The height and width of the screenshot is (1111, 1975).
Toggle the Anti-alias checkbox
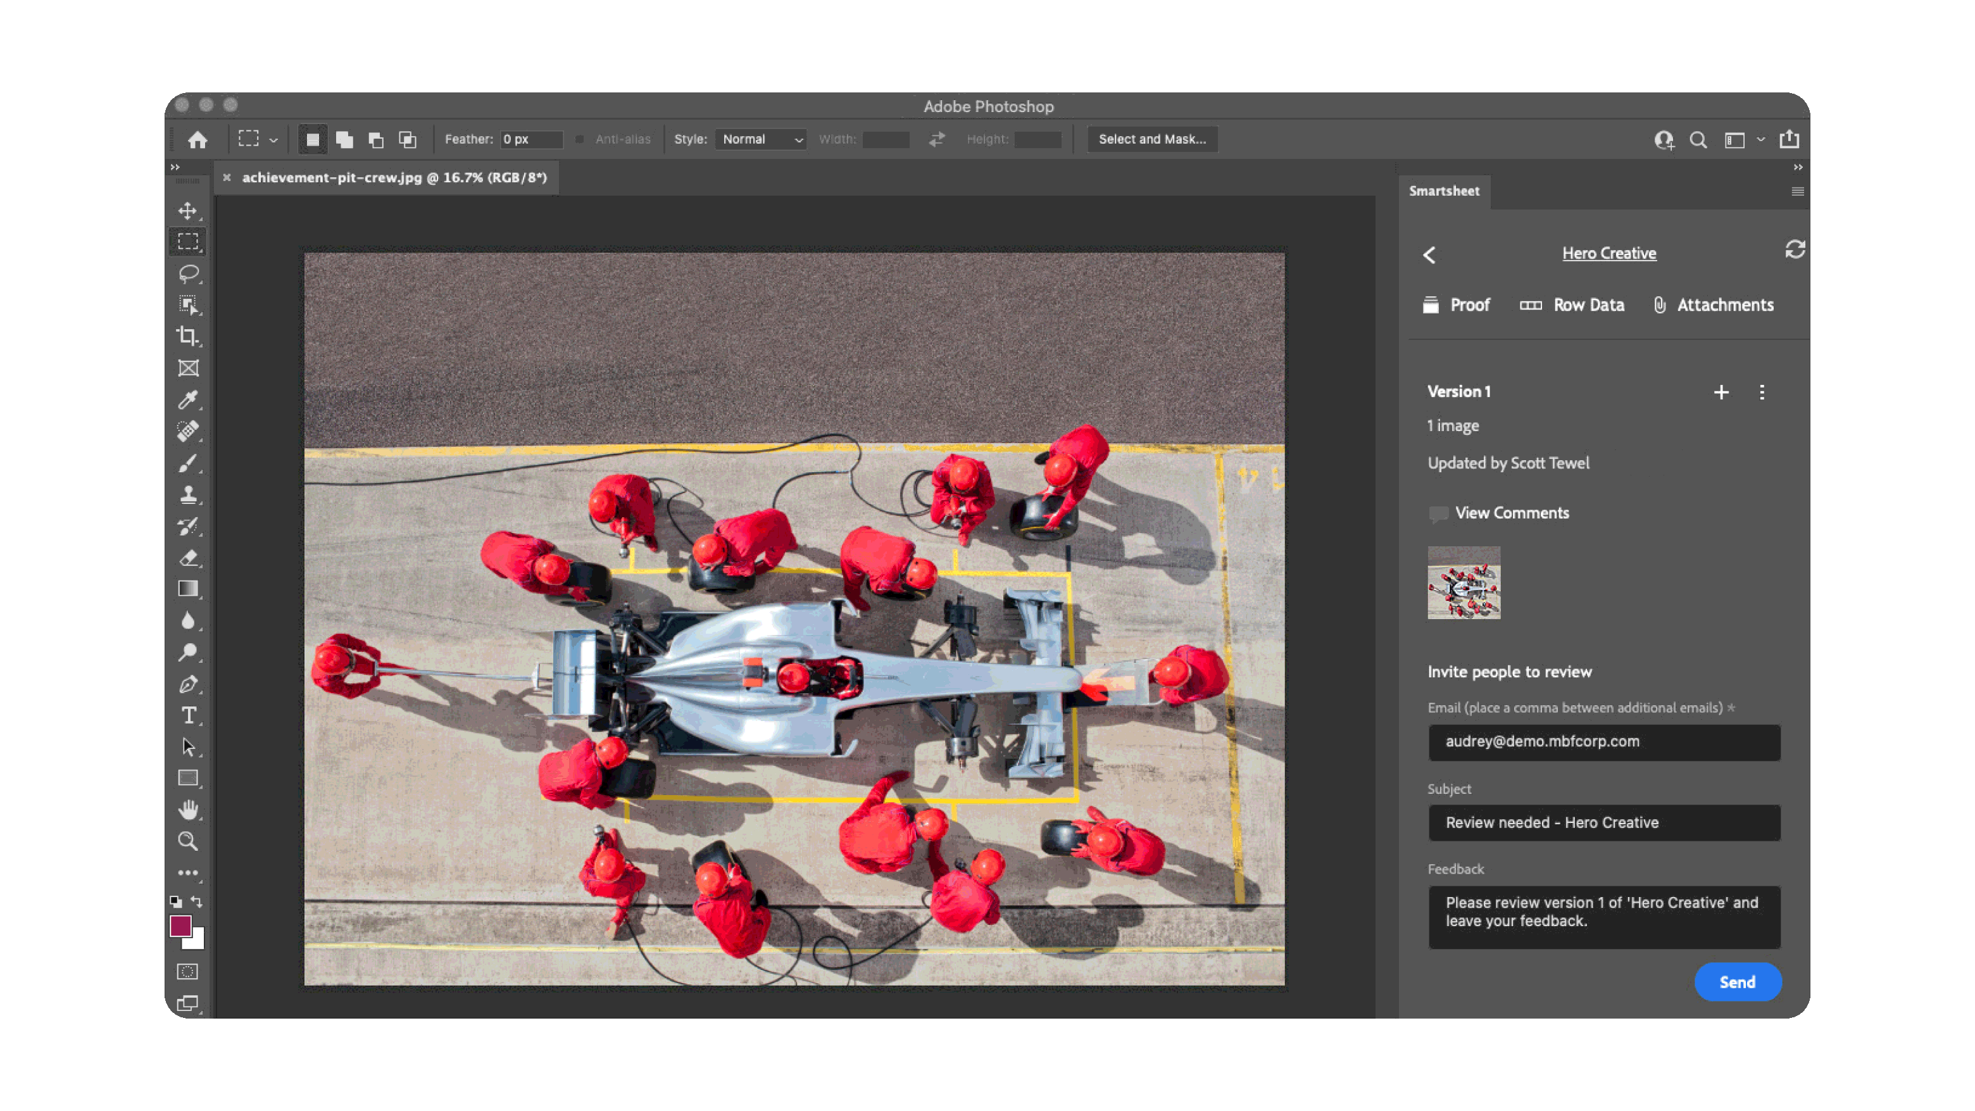pos(580,139)
